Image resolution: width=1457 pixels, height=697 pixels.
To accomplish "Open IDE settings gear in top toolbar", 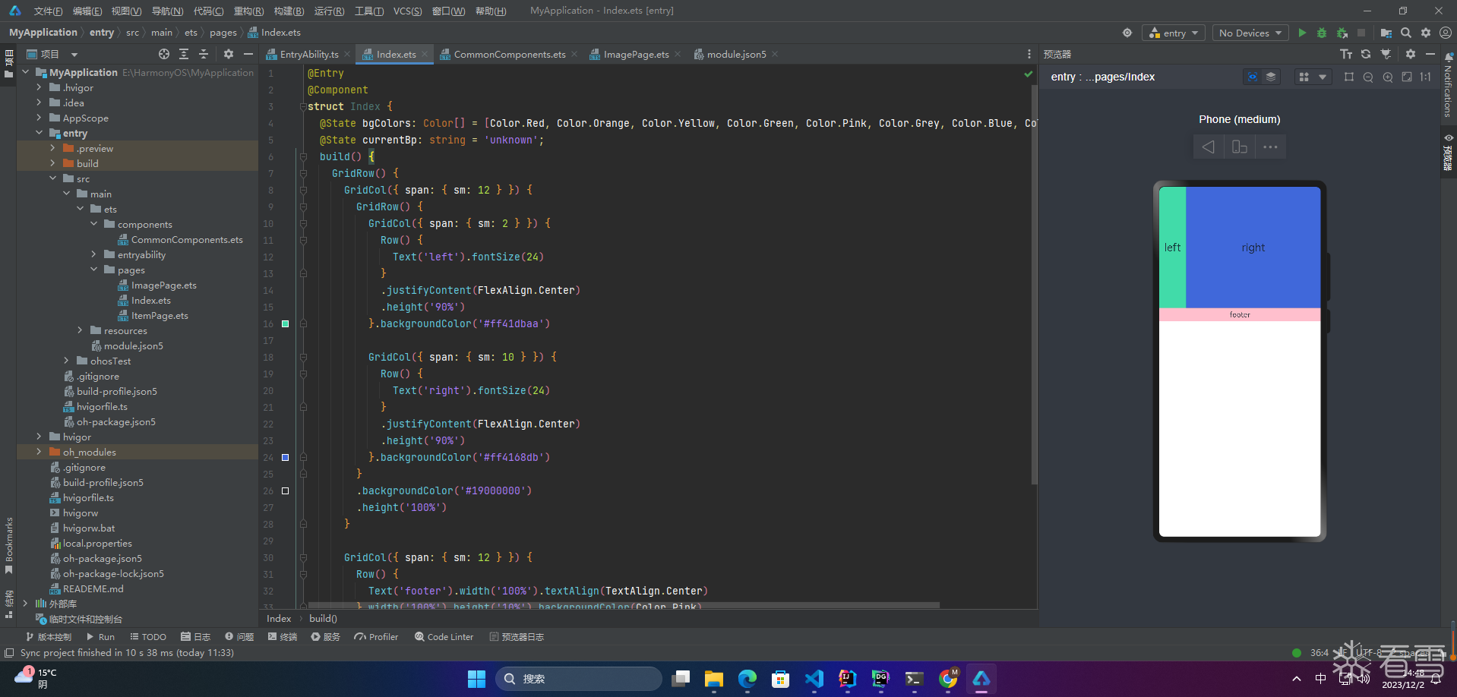I will click(1426, 33).
